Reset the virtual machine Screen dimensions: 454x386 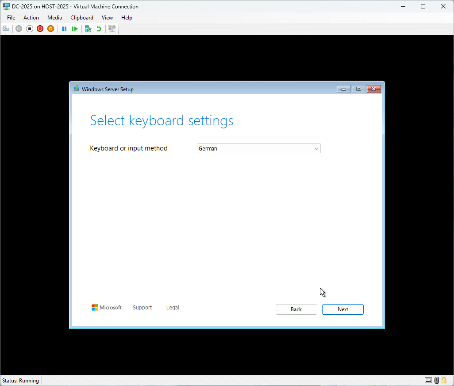click(x=75, y=29)
